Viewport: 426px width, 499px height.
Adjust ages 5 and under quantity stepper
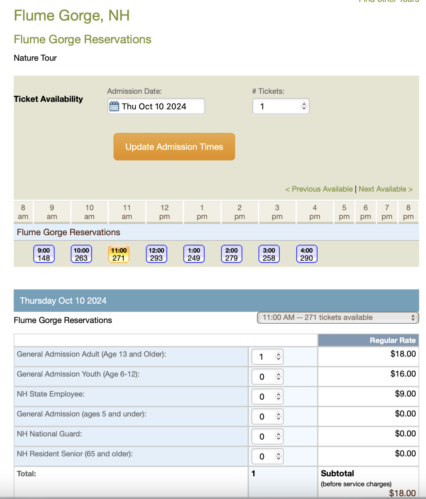coord(278,417)
